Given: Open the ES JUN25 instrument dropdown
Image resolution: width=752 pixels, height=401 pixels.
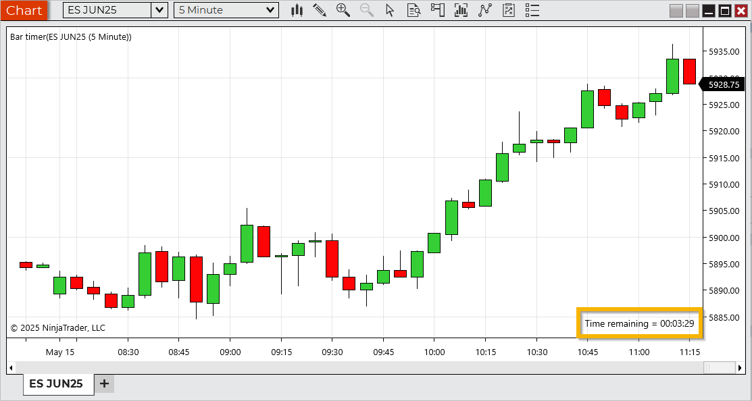Looking at the screenshot, I should click(159, 10).
